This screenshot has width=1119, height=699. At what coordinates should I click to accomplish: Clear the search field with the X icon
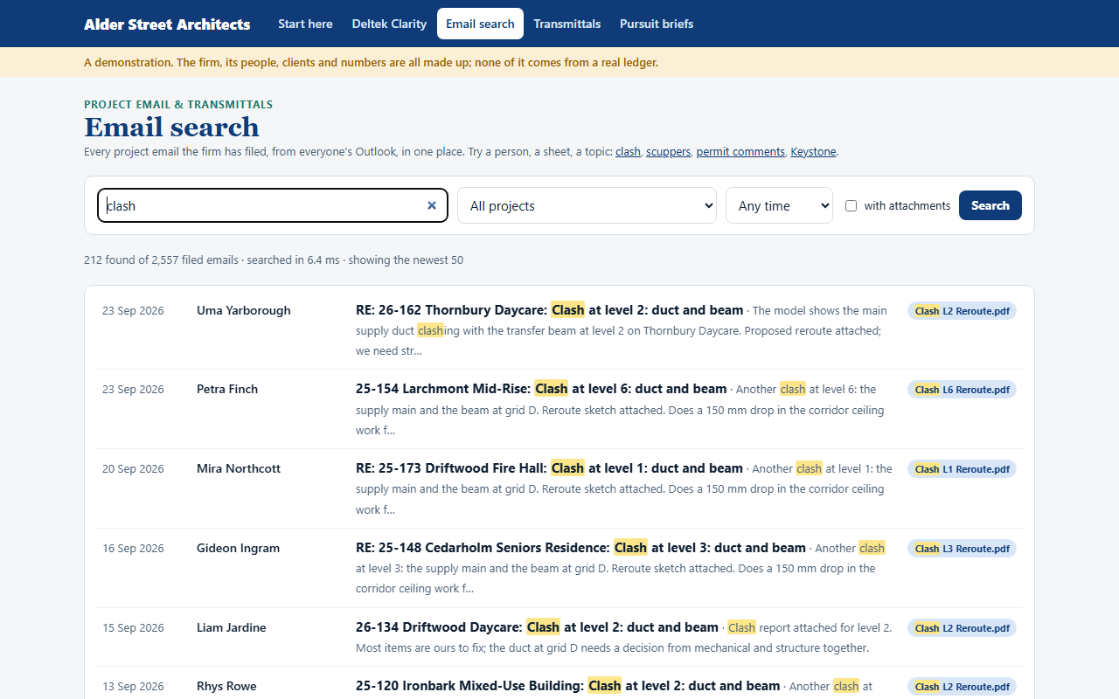click(431, 205)
